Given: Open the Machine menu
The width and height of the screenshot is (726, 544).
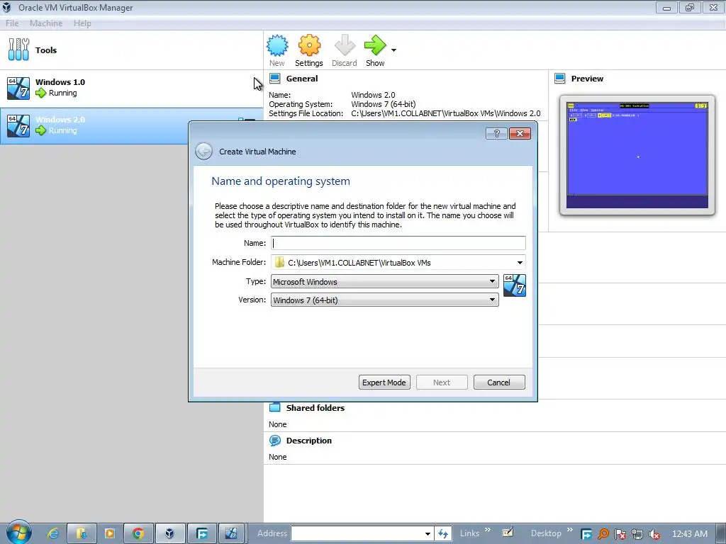Looking at the screenshot, I should (x=46, y=23).
